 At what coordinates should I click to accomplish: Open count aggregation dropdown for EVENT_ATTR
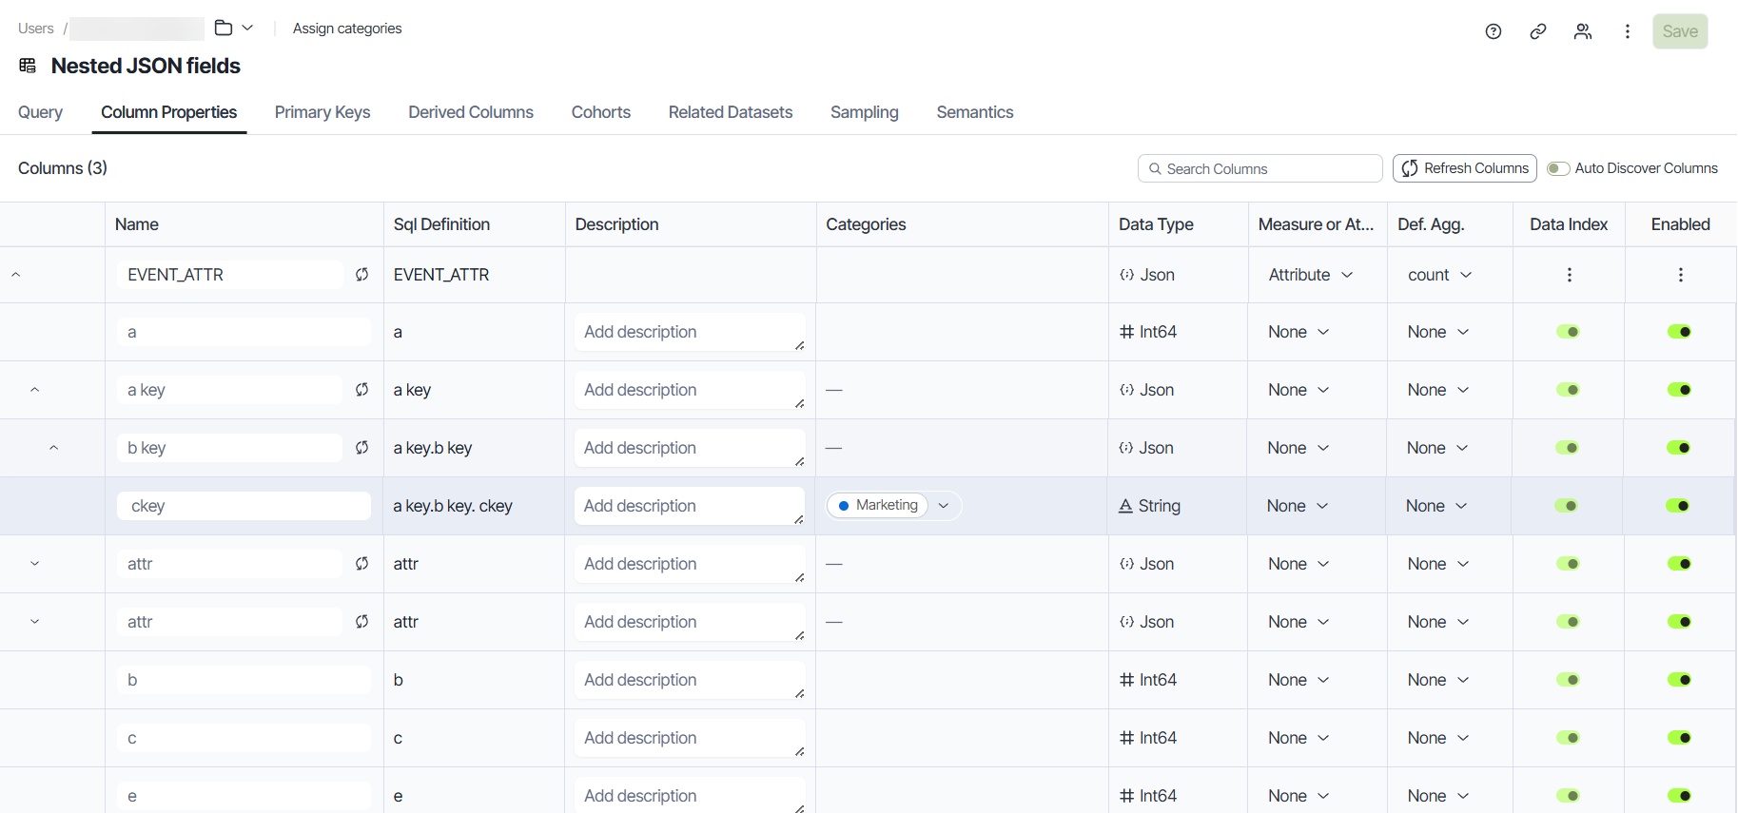pos(1440,275)
